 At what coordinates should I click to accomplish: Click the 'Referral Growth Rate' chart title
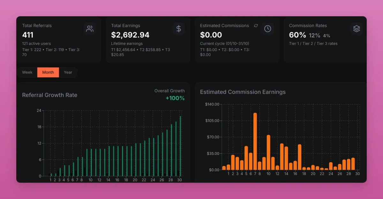point(49,95)
